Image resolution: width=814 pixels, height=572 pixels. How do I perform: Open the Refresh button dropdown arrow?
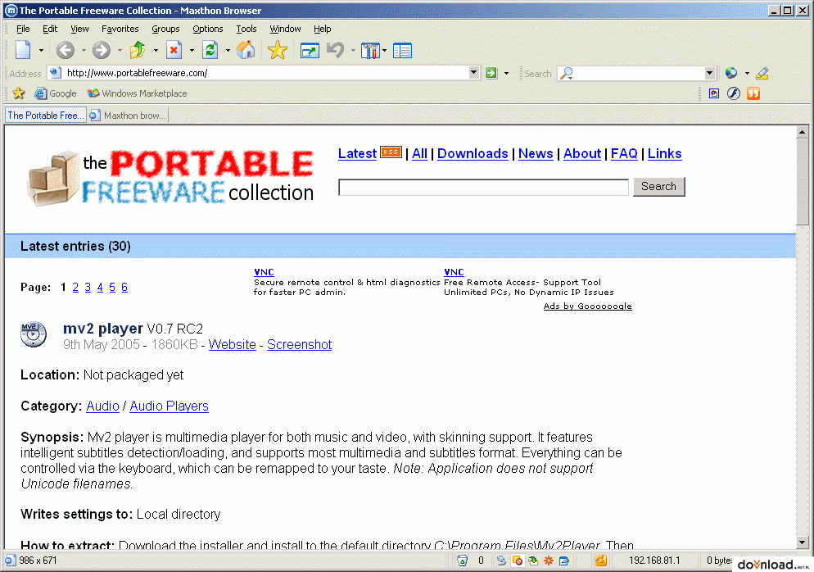coord(228,50)
